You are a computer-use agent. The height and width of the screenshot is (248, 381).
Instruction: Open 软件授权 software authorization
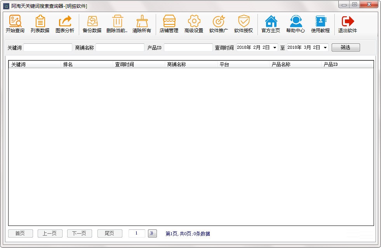click(244, 24)
